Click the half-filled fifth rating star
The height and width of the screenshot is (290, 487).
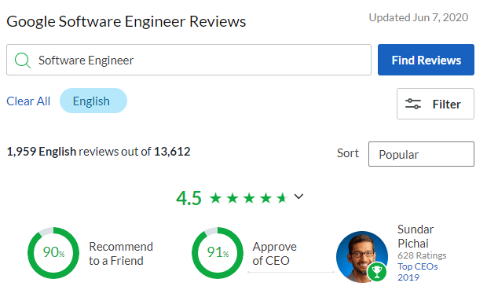click(282, 198)
